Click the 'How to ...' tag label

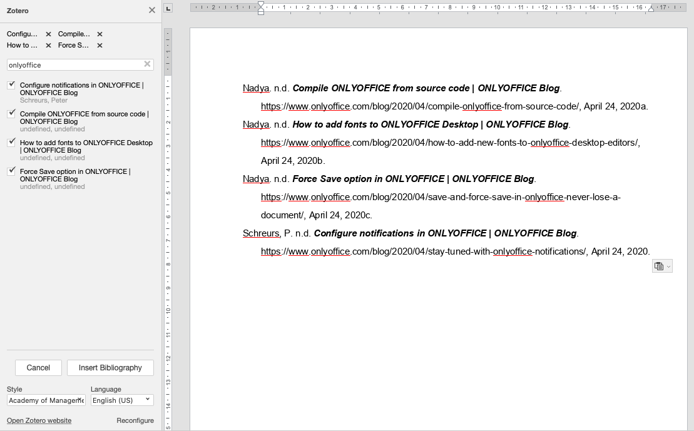click(x=22, y=45)
